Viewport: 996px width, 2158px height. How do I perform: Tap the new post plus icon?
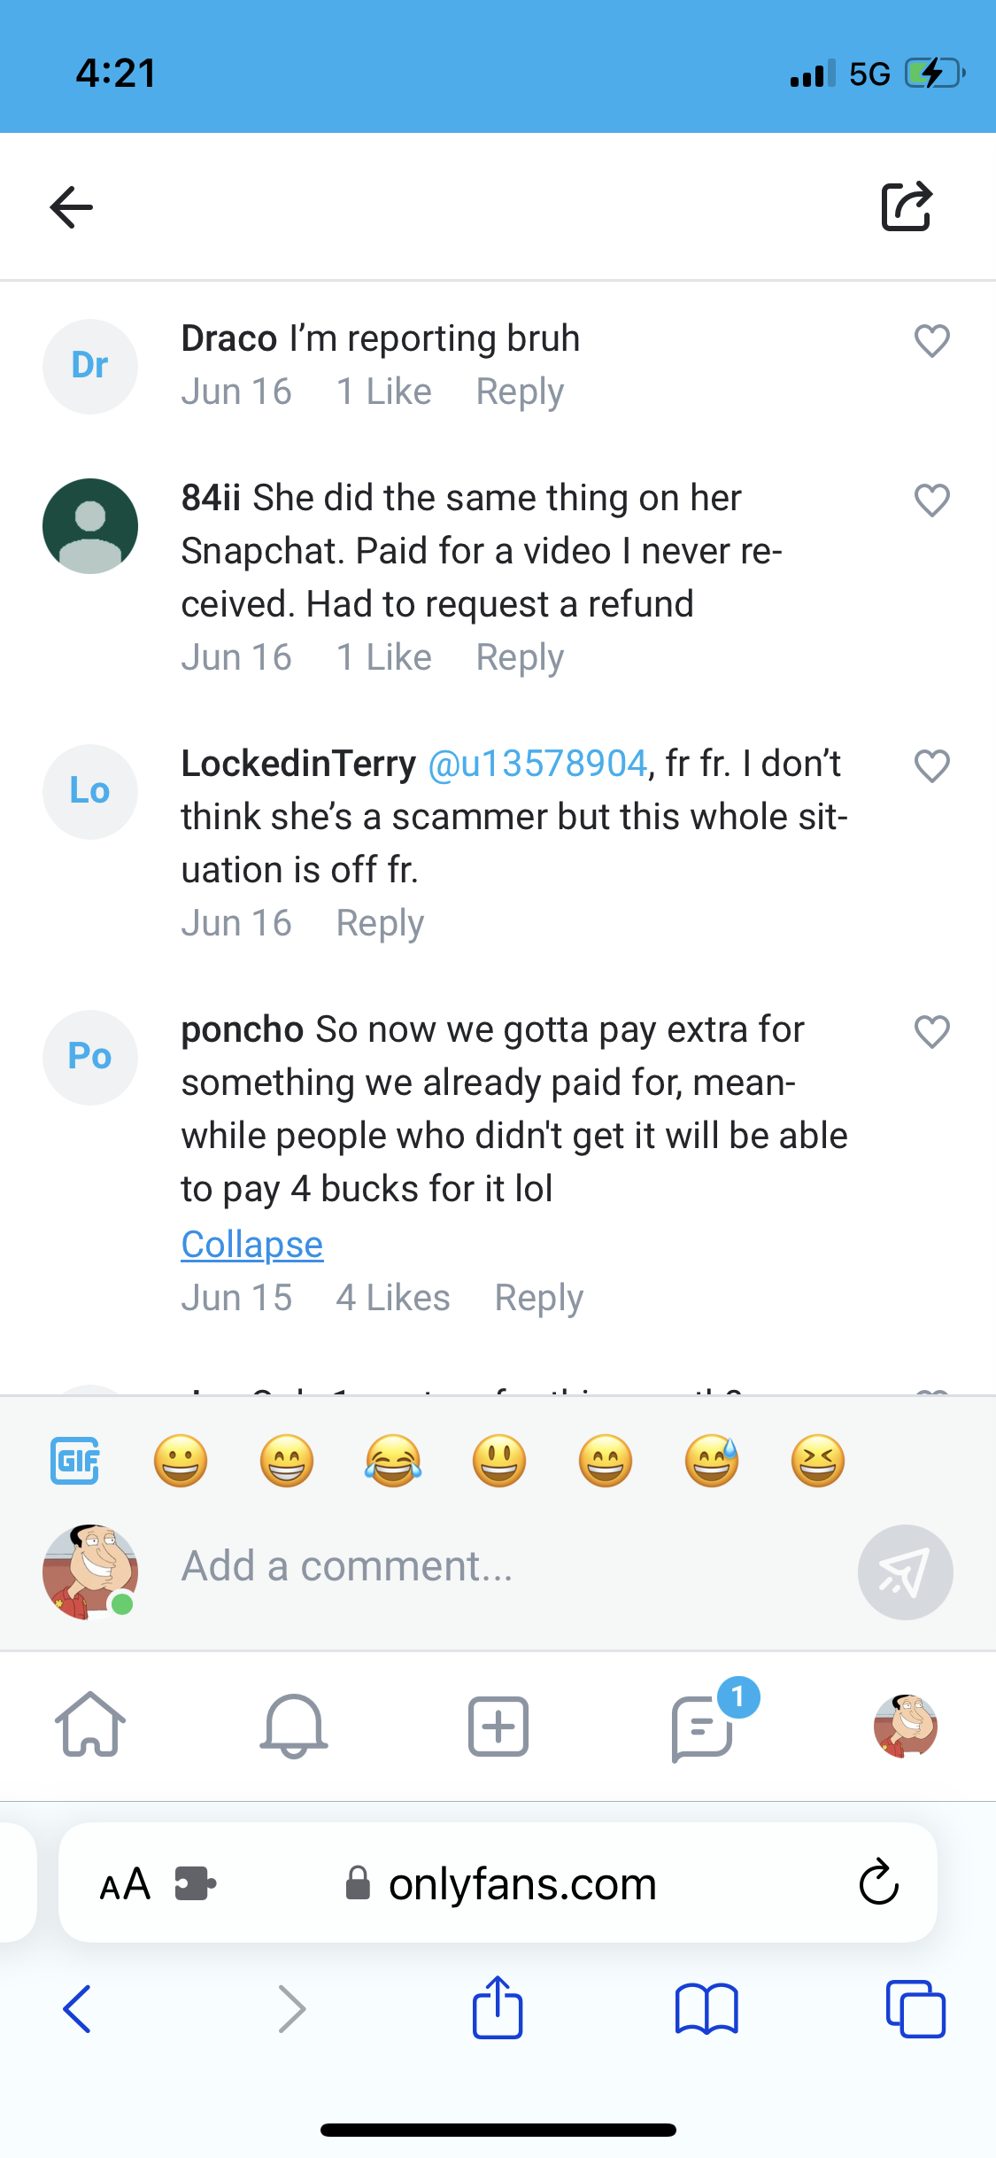(498, 1726)
